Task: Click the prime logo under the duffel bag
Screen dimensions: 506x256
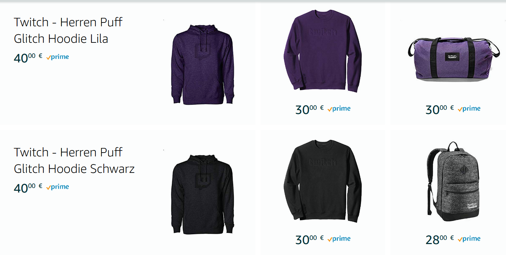Action: coord(469,109)
